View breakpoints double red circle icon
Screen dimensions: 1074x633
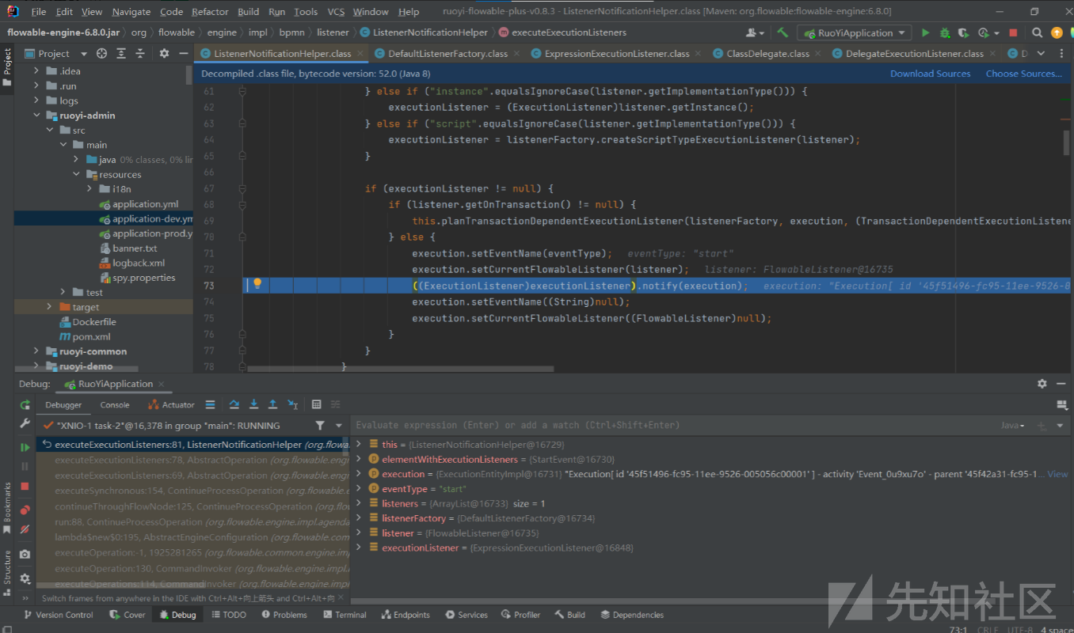click(25, 510)
